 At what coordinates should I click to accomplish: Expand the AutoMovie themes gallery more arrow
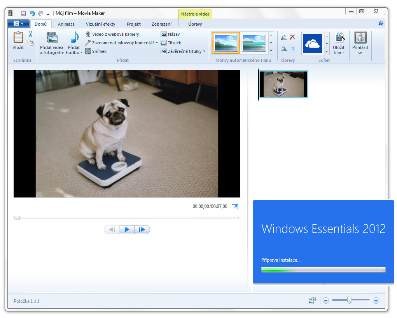(x=271, y=51)
